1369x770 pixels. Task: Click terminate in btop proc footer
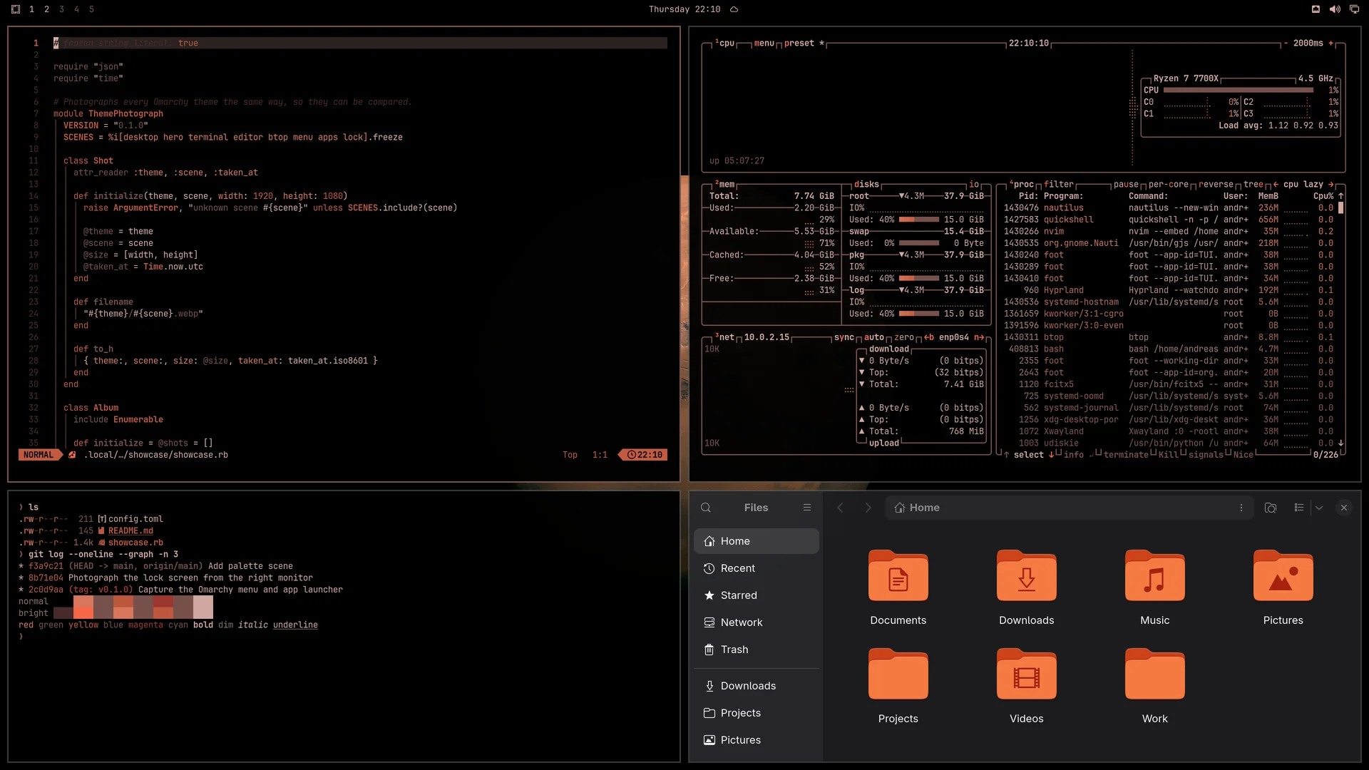pyautogui.click(x=1125, y=455)
